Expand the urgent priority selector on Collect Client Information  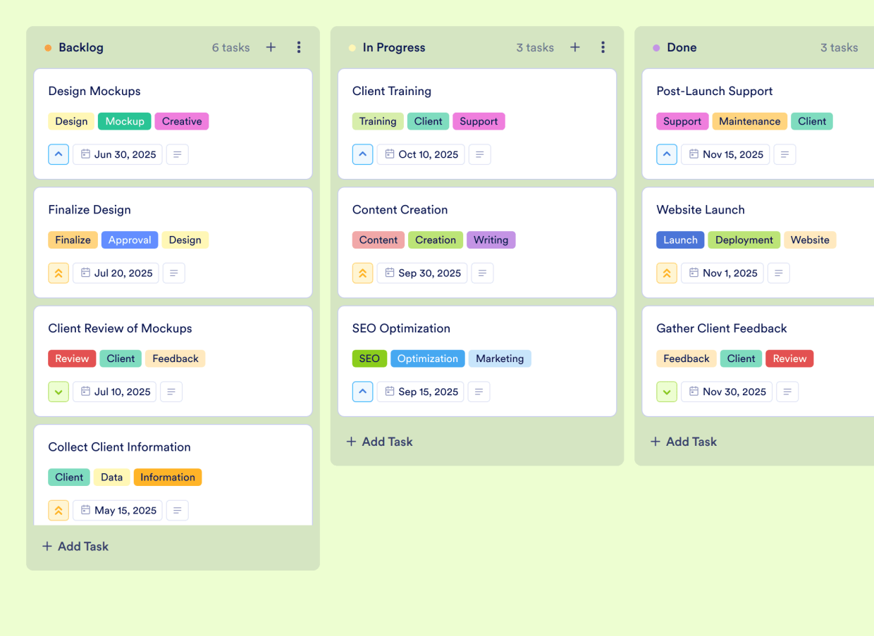point(59,510)
